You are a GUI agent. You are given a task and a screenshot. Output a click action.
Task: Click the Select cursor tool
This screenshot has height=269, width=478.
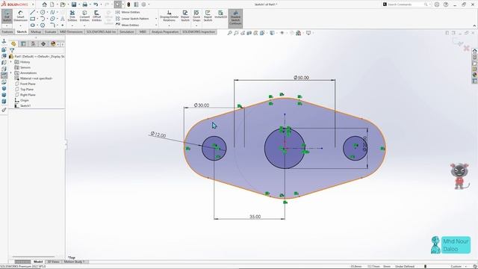click(x=118, y=4)
